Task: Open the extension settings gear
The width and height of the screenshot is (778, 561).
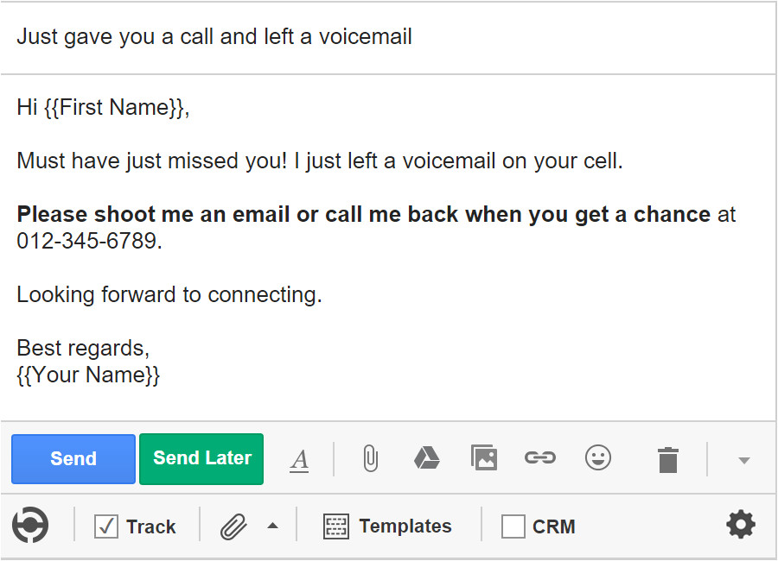Action: [x=740, y=525]
